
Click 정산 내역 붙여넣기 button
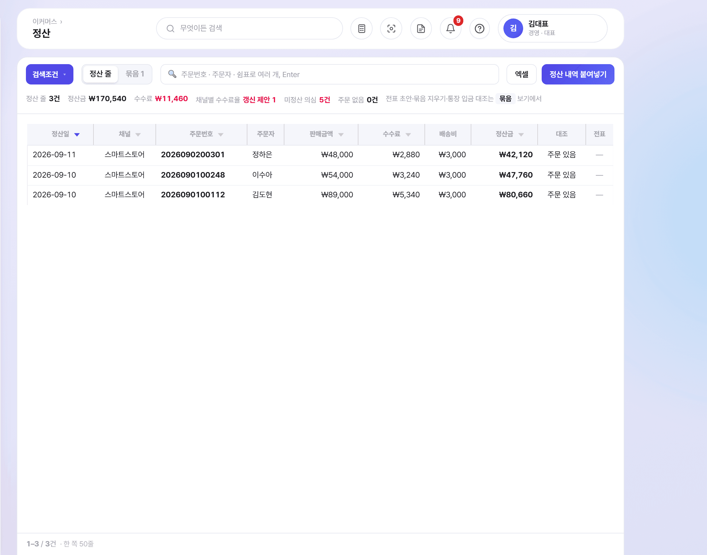[x=578, y=74]
